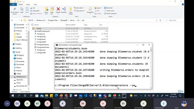Sort files by Date modified column
Image resolution: width=194 pixels, height=109 pixels.
pos(70,25)
